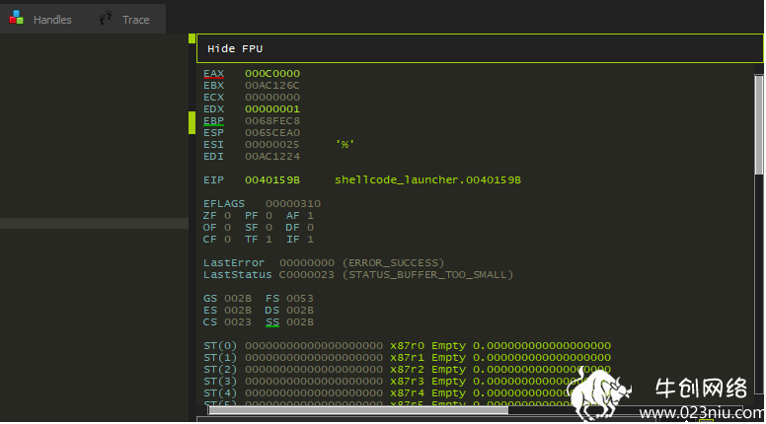
Task: Click the Trace footprints icon
Action: coord(105,19)
